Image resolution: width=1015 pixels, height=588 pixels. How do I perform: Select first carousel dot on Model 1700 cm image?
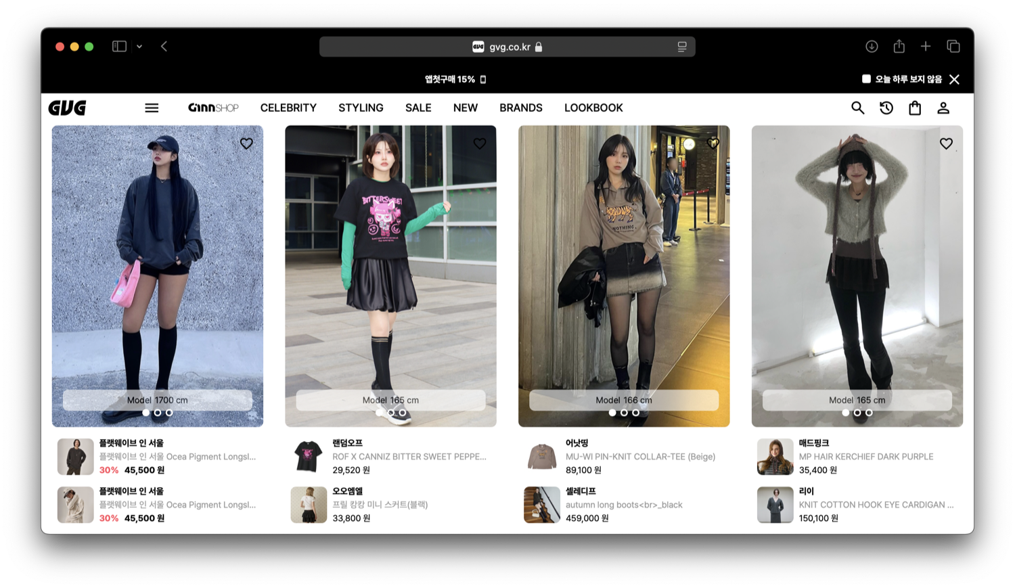click(146, 413)
